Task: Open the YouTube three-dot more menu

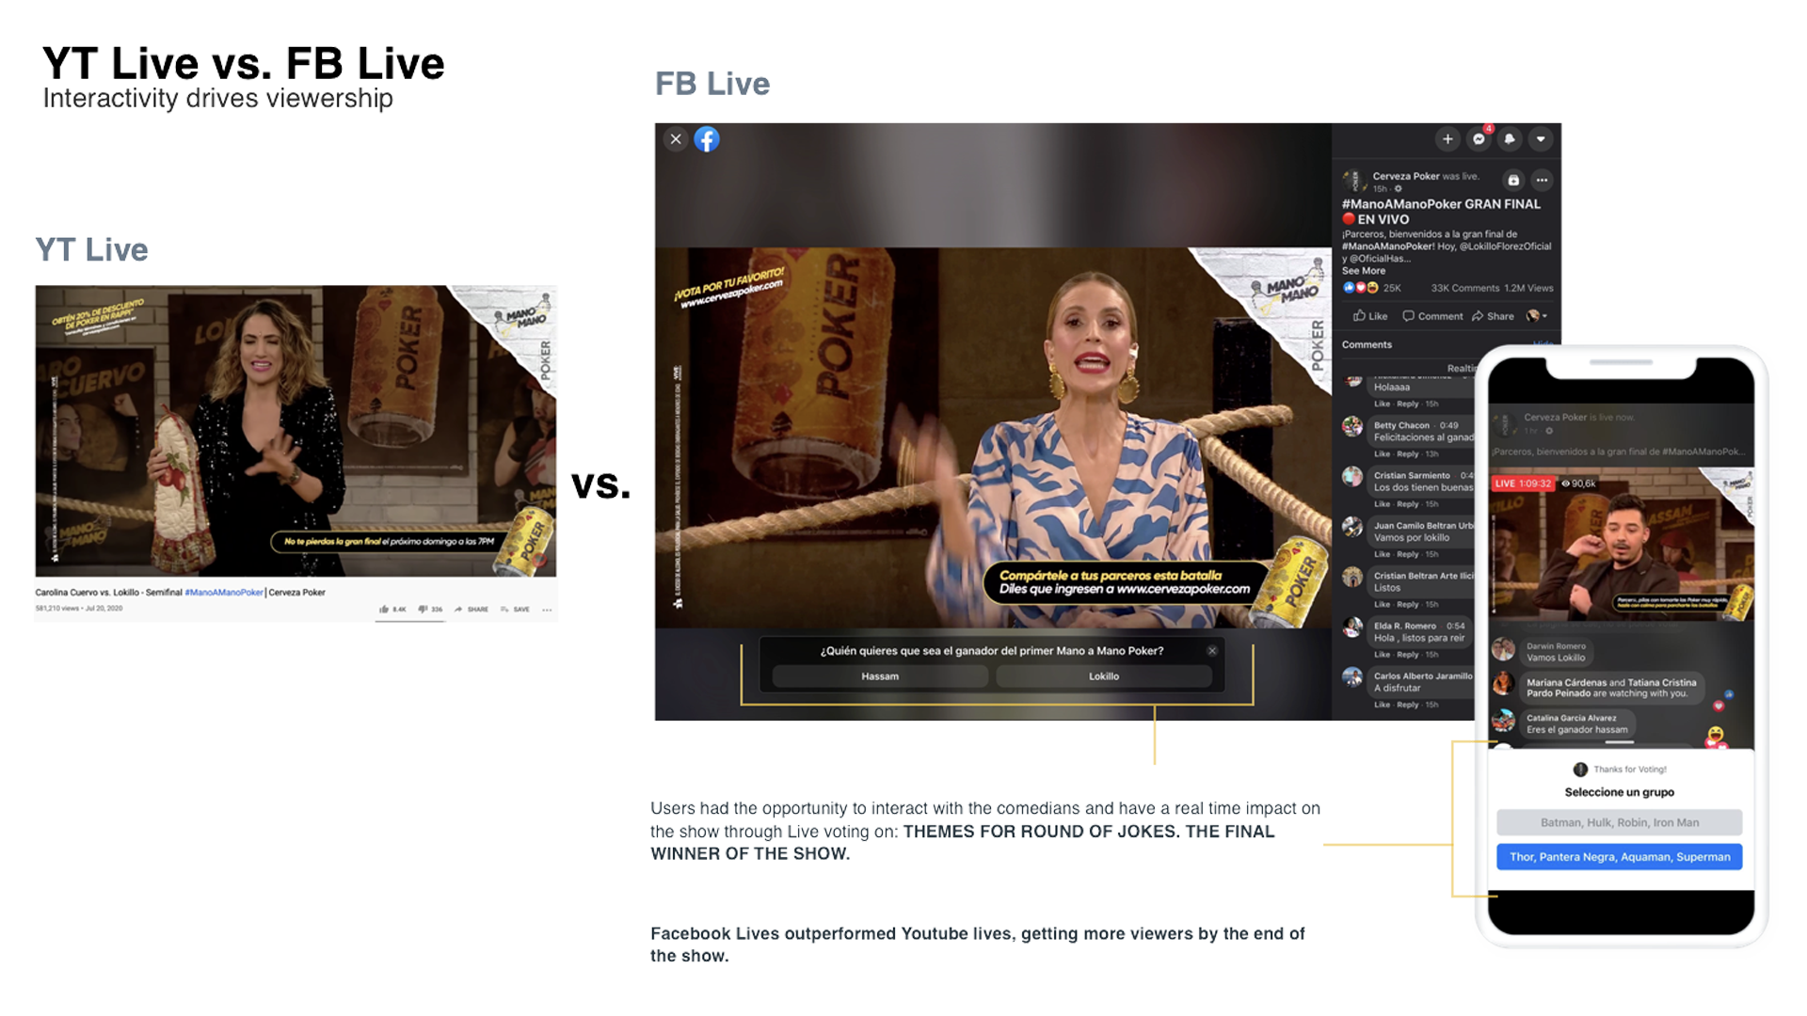Action: 547,610
